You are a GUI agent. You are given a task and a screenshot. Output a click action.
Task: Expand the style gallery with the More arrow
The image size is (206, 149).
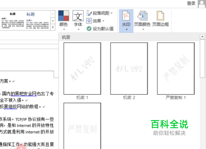point(53,28)
